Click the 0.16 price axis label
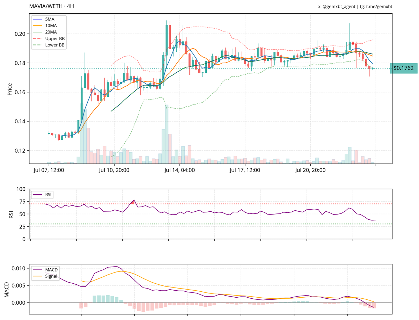Image resolution: width=419 pixels, height=320 pixels. click(x=20, y=92)
